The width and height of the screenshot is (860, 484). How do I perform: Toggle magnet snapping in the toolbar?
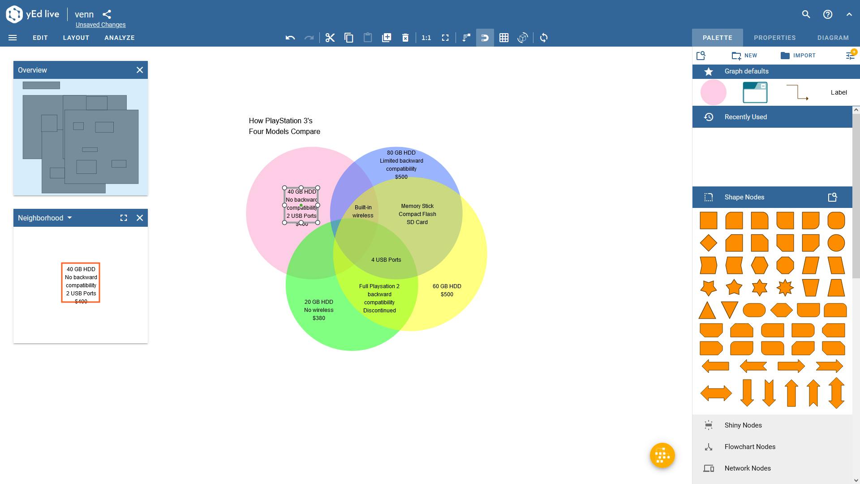point(485,38)
